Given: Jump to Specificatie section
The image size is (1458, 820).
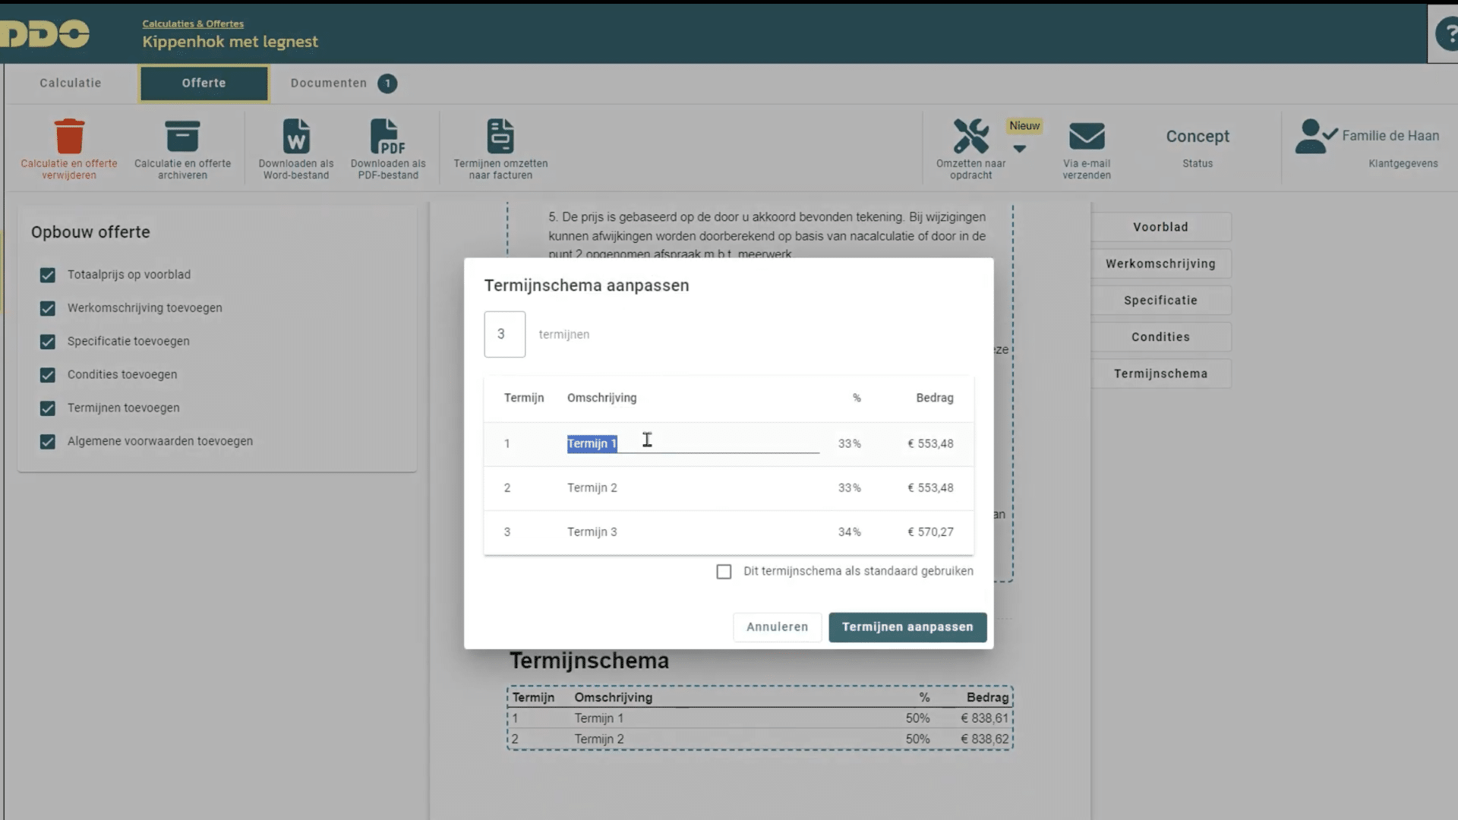Looking at the screenshot, I should click(x=1160, y=300).
